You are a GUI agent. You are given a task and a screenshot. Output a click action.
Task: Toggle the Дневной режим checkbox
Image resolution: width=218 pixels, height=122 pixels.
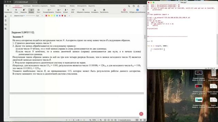124,120
